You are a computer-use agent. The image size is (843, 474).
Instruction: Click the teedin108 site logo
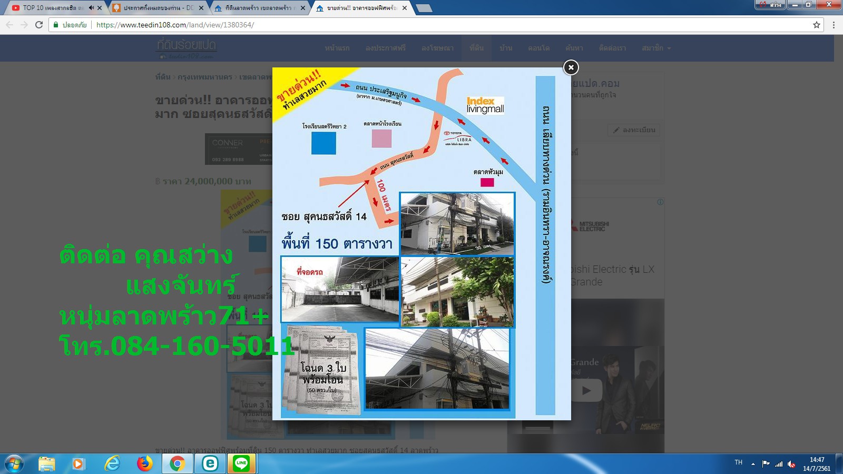(x=187, y=48)
